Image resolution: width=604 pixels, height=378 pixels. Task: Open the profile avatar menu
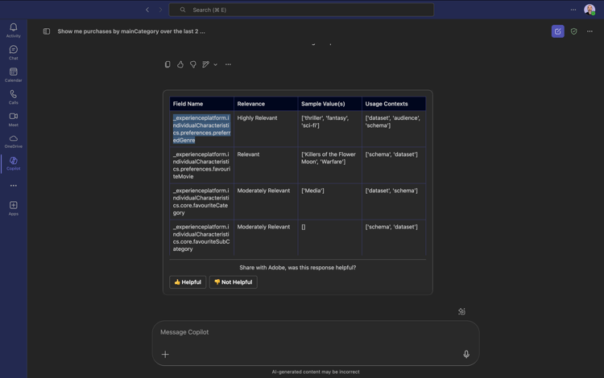pyautogui.click(x=590, y=10)
